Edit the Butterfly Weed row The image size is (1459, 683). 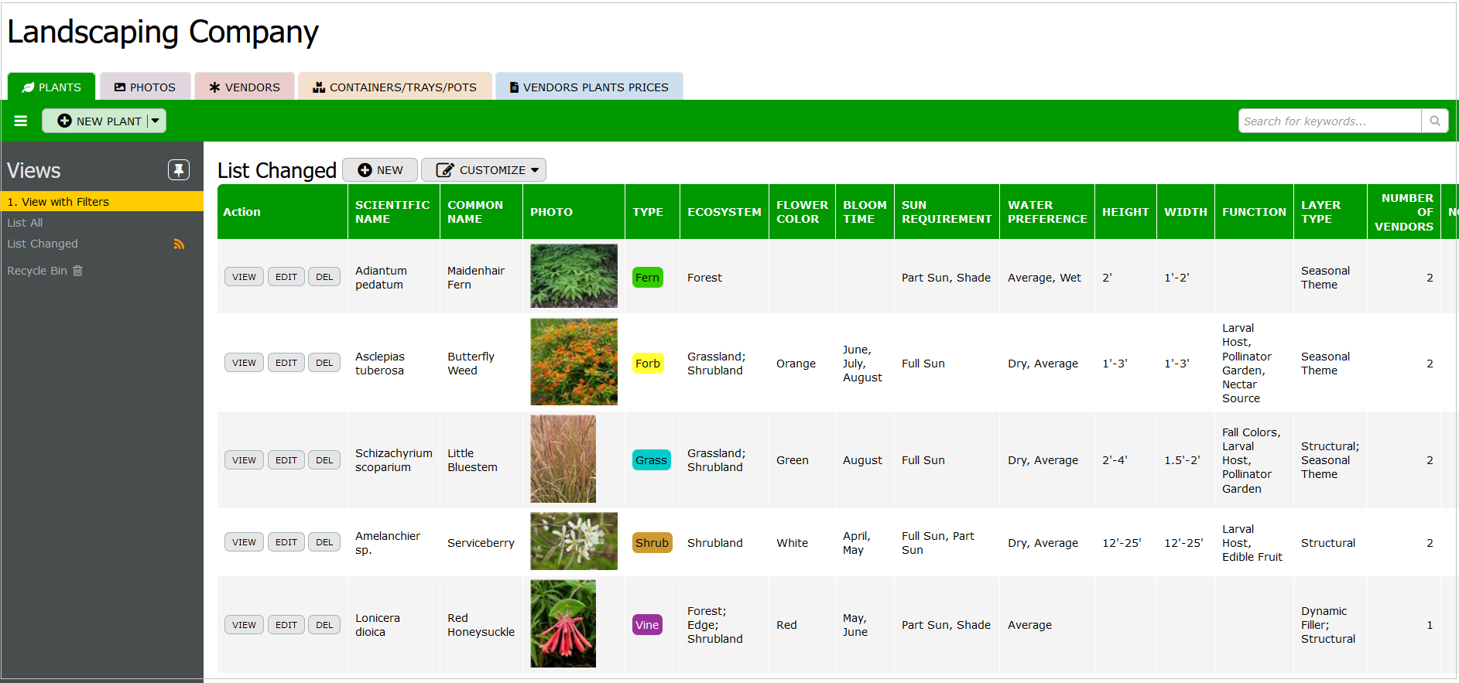[286, 363]
